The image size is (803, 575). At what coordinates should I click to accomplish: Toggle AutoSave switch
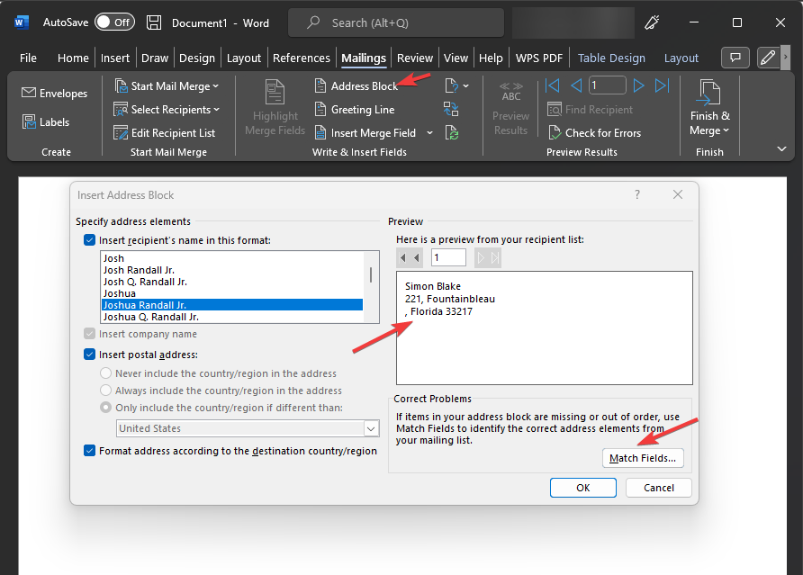[114, 22]
